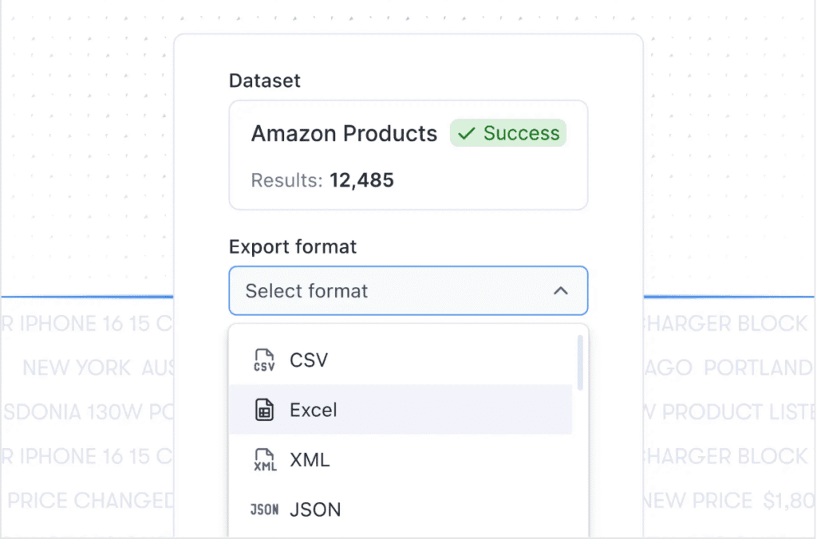Click the XML file icon
Screen dimensions: 817x539
(x=265, y=460)
